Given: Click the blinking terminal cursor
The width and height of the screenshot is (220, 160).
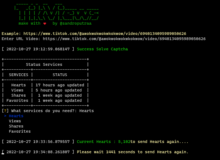Looking at the screenshot, I should click(3, 152).
